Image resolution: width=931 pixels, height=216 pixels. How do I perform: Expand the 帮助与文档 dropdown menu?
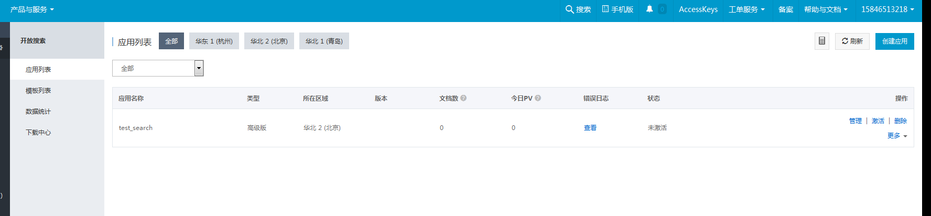[x=826, y=9]
